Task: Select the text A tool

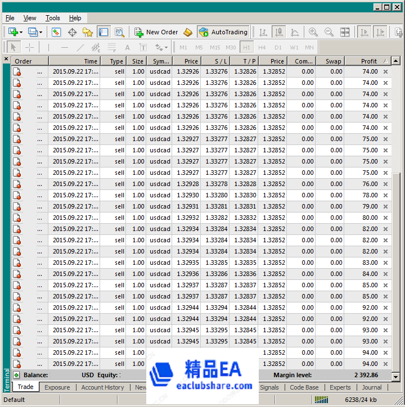Action: 127,47
